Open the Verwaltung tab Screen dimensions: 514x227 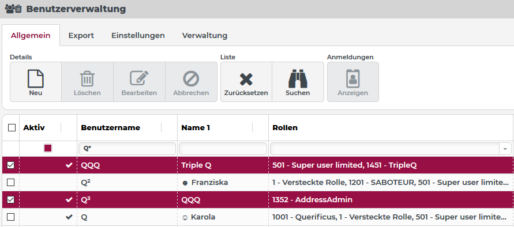(205, 35)
